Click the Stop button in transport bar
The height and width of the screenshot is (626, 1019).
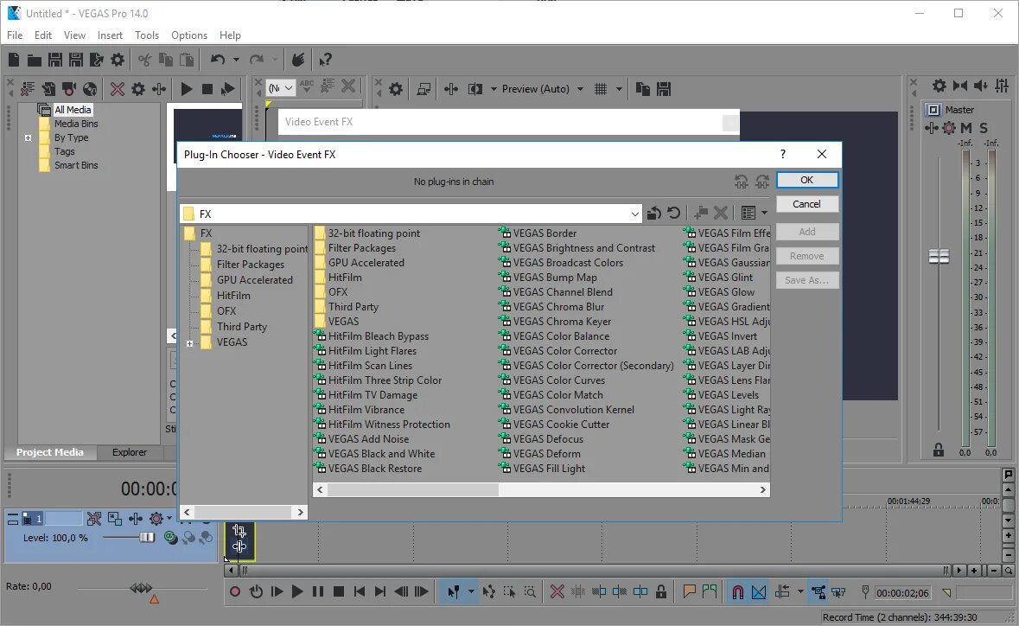339,591
